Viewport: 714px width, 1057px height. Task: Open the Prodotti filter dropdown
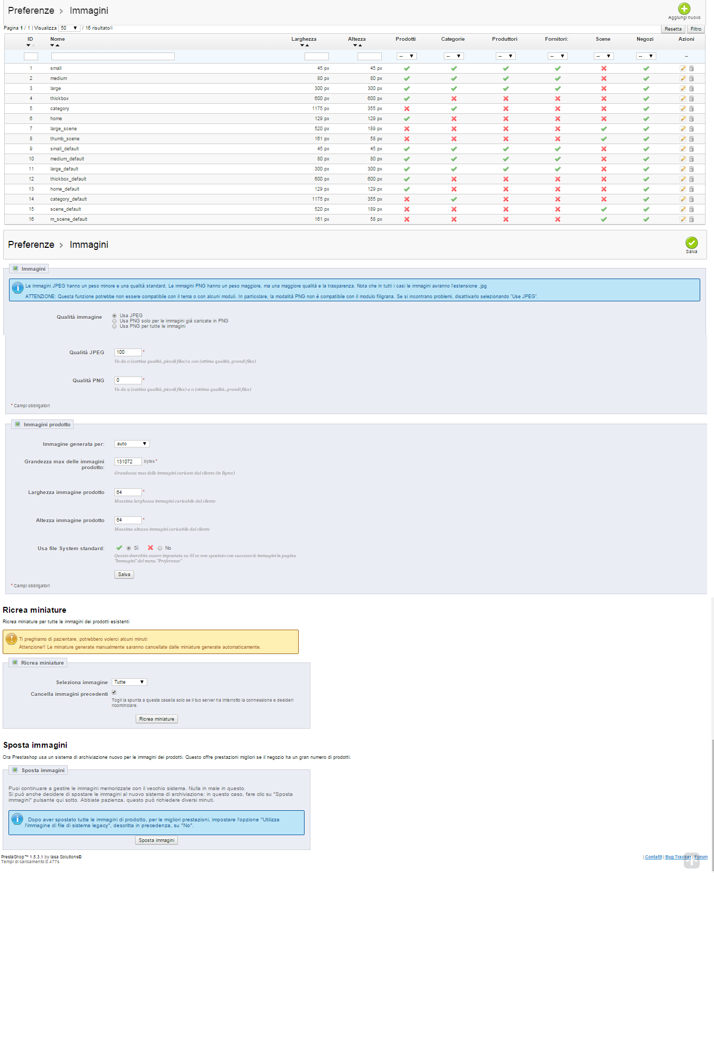[x=407, y=56]
